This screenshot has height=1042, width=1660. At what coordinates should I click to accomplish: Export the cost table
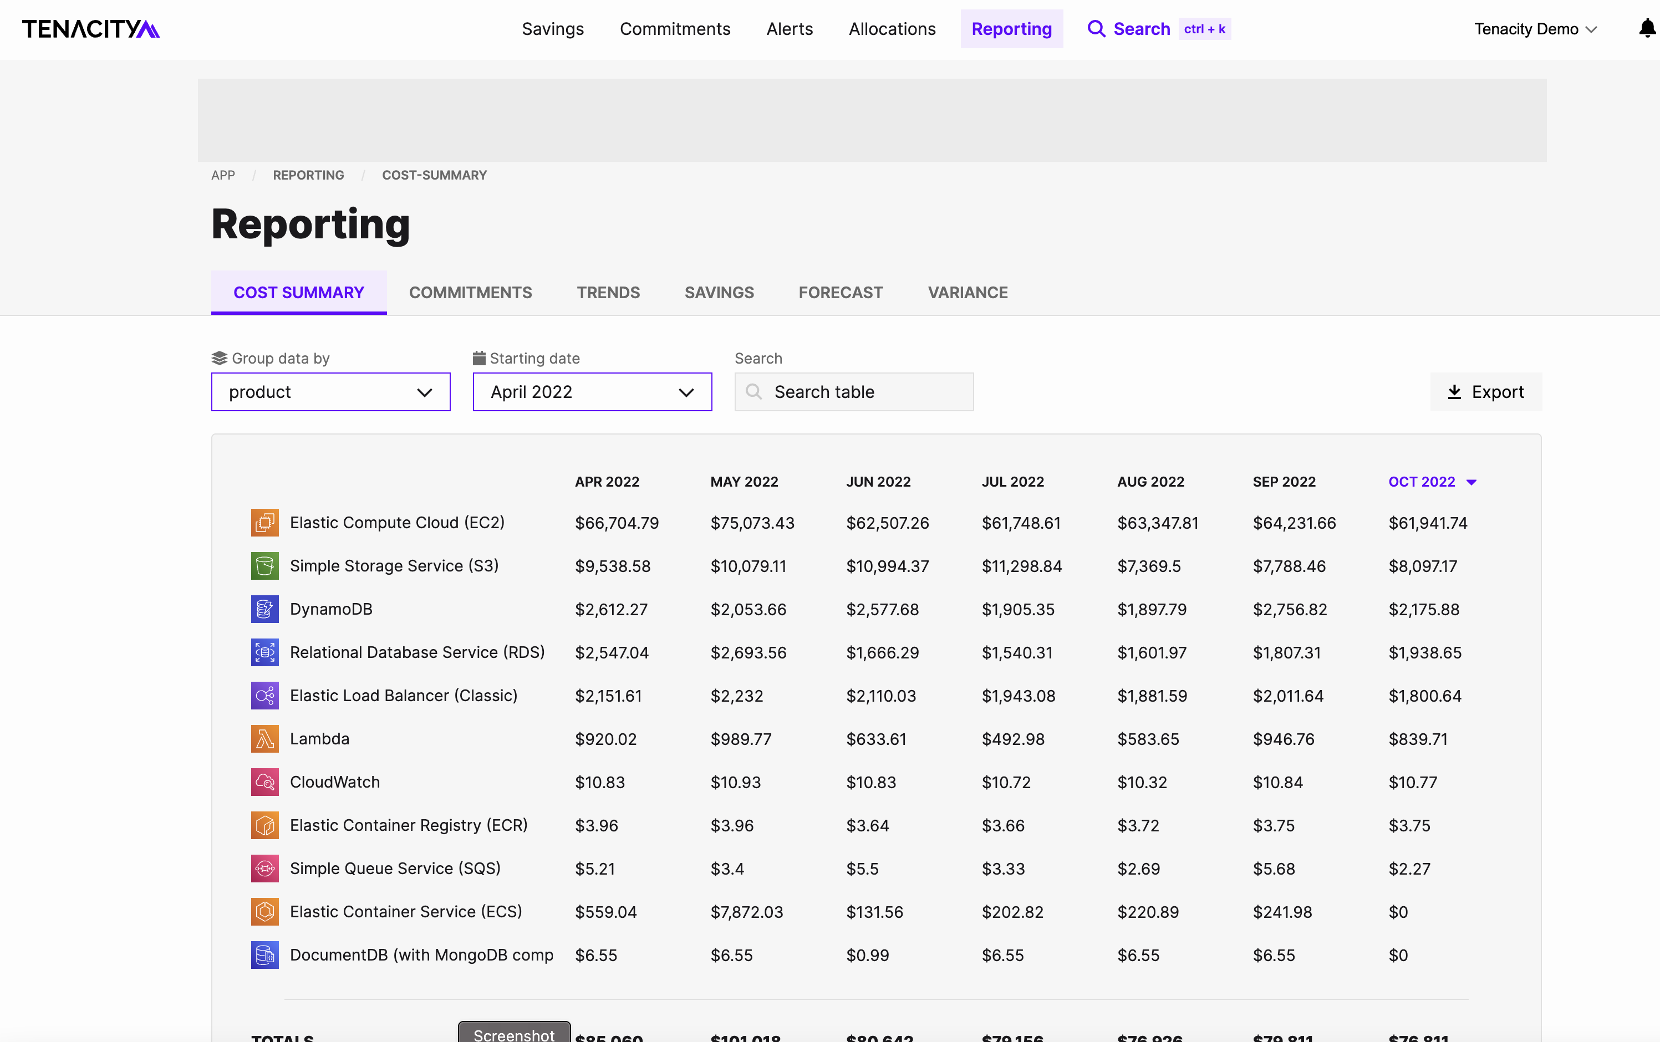[x=1485, y=392]
